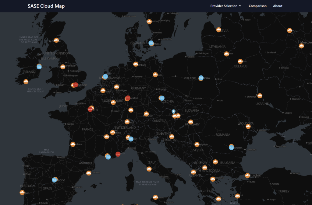
Task: Click the chevron next to Provider Selection
Action: (240, 6)
